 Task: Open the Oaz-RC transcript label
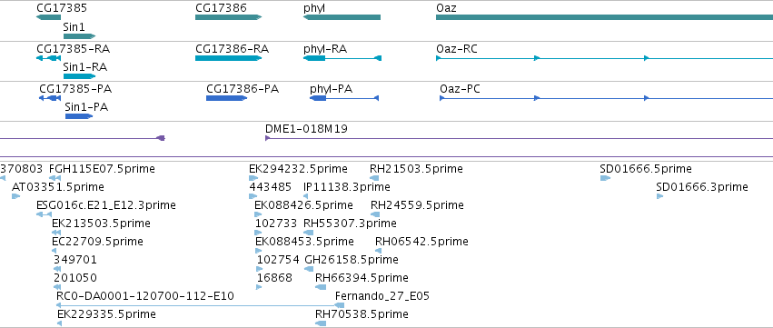pos(457,49)
